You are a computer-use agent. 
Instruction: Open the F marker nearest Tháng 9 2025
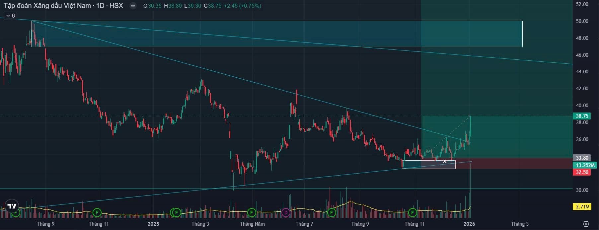point(331,212)
